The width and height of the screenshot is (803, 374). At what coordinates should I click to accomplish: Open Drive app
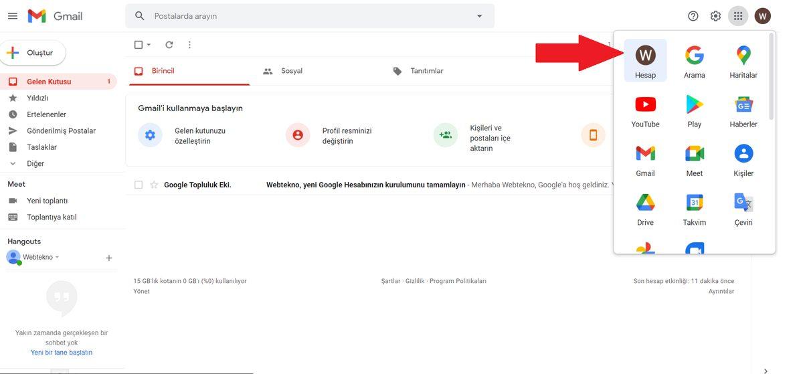pos(645,208)
